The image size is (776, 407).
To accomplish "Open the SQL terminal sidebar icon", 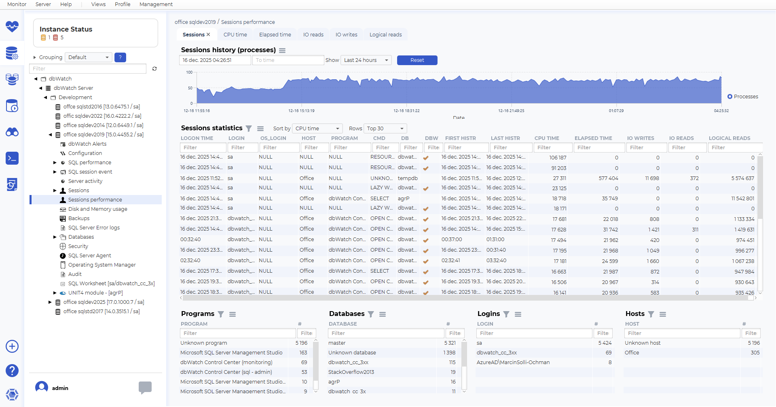I will click(12, 158).
